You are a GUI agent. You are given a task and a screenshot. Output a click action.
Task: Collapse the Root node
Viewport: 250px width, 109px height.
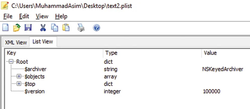(x=11, y=61)
